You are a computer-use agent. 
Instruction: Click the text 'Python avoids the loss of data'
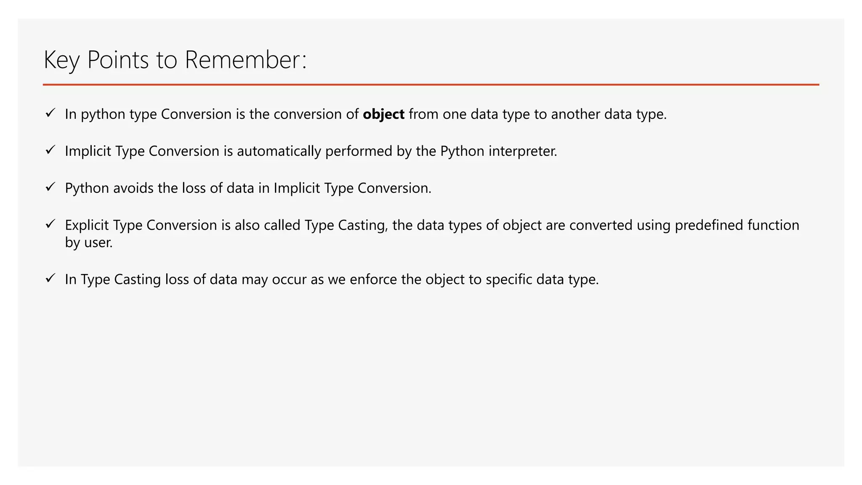click(x=159, y=188)
